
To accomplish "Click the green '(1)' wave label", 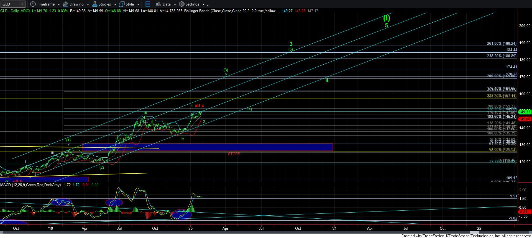I will 68,140.
